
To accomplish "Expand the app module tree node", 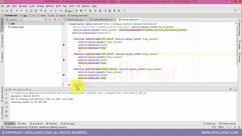I will point(6,23).
